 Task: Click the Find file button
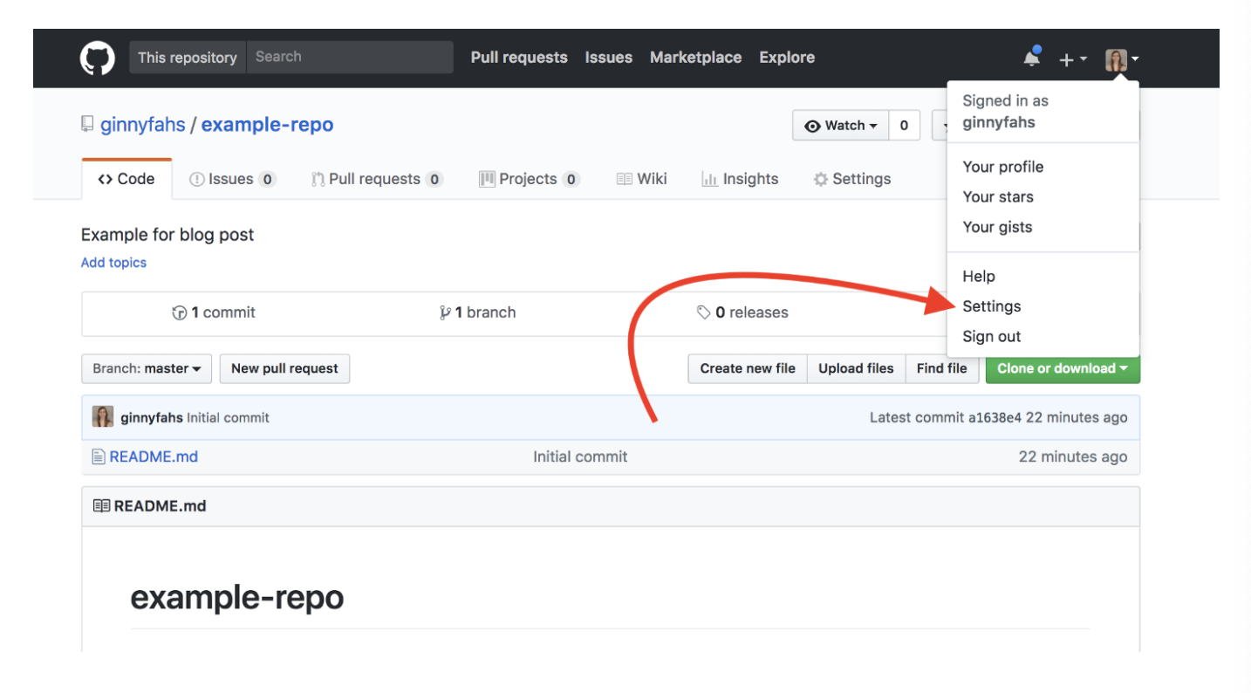tap(941, 368)
